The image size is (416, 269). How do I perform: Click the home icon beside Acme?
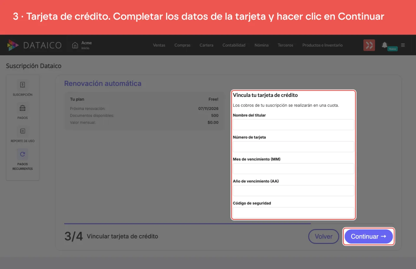pyautogui.click(x=75, y=45)
